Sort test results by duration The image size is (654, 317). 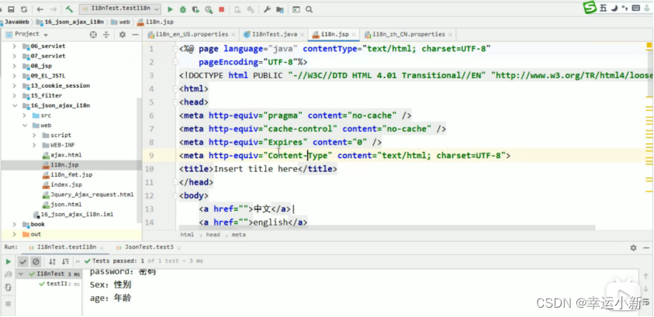[x=65, y=262]
